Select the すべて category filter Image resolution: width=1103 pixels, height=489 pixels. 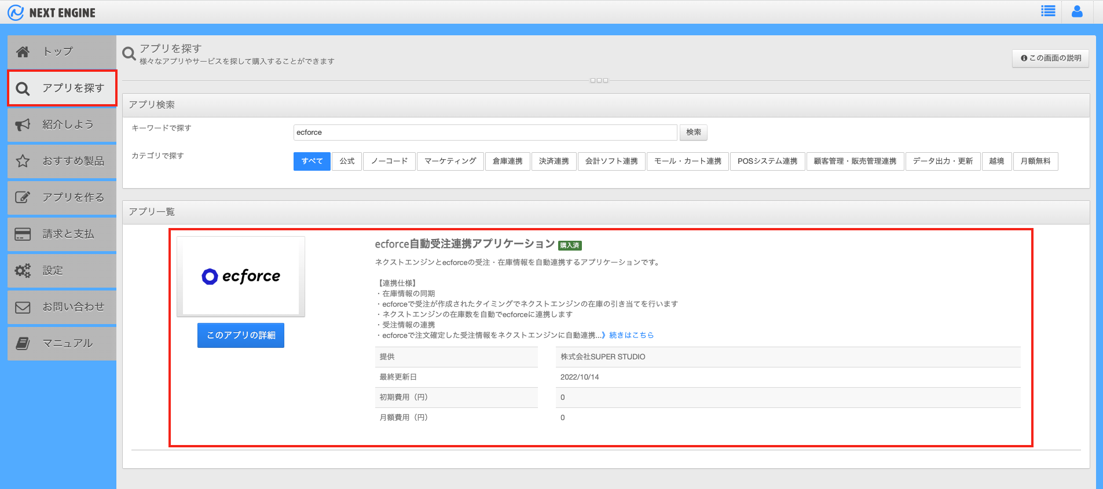pyautogui.click(x=312, y=161)
